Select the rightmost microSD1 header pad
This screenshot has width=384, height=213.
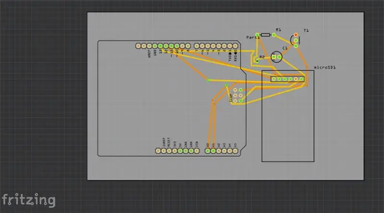[301, 79]
